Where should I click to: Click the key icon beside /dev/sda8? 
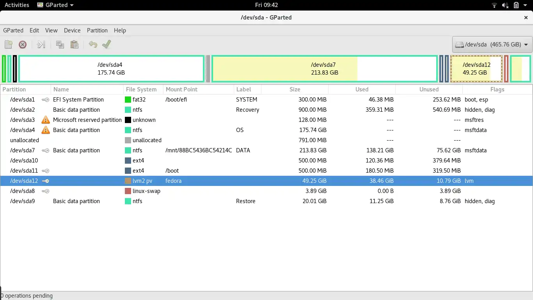point(46,191)
